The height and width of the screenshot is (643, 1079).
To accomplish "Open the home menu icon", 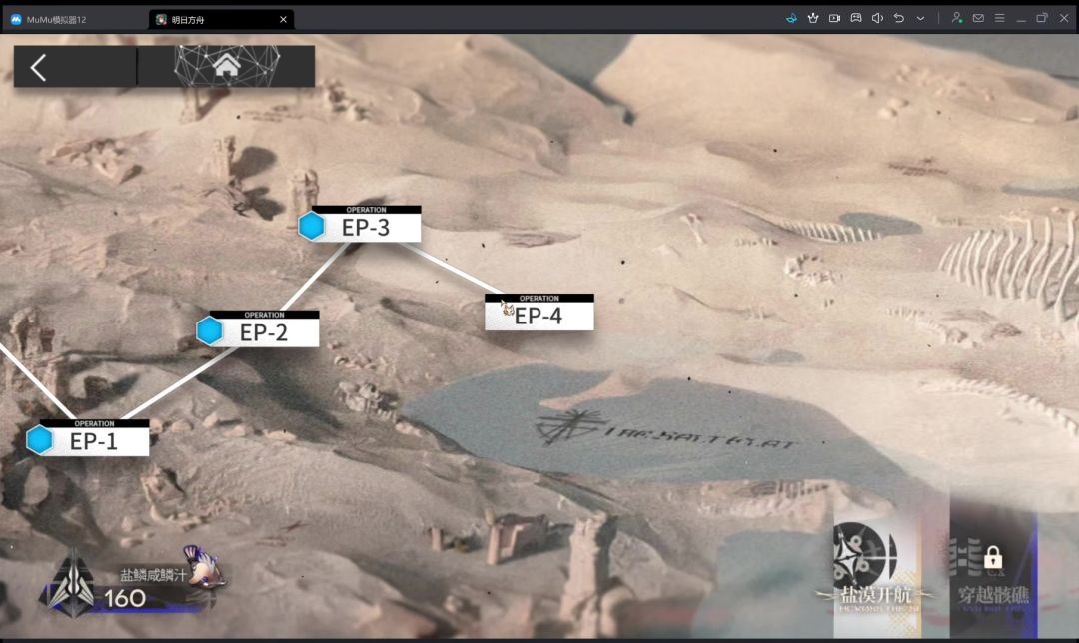I will [x=227, y=67].
